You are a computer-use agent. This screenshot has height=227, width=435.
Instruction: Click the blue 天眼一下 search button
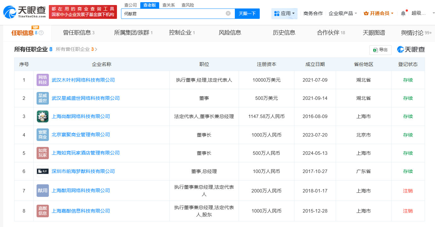coord(247,13)
